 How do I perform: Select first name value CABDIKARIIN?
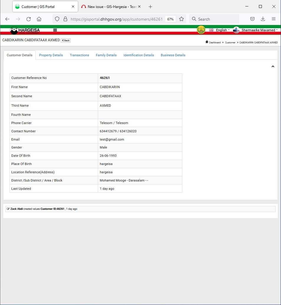pos(110,87)
